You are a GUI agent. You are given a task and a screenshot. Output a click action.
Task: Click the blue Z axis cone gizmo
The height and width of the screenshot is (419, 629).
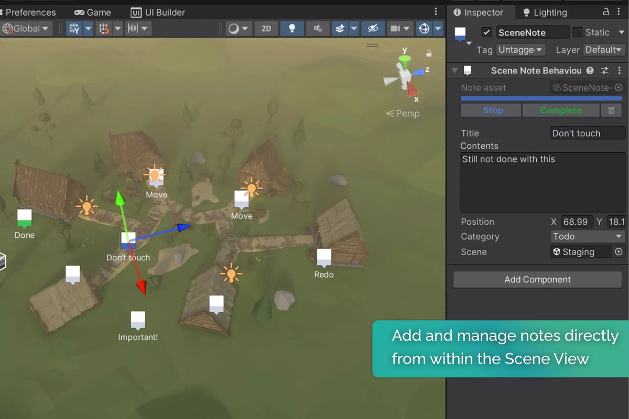tap(417, 71)
